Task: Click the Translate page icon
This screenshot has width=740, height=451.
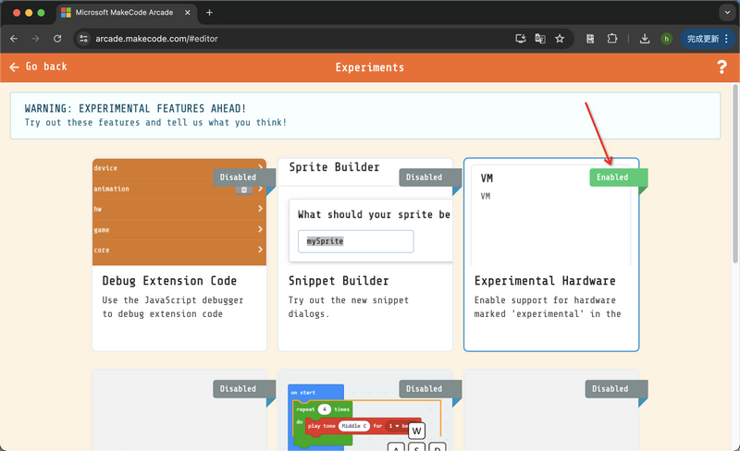Action: point(540,39)
